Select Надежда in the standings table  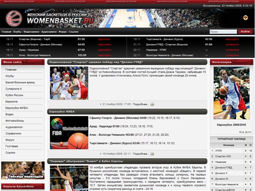(221, 162)
